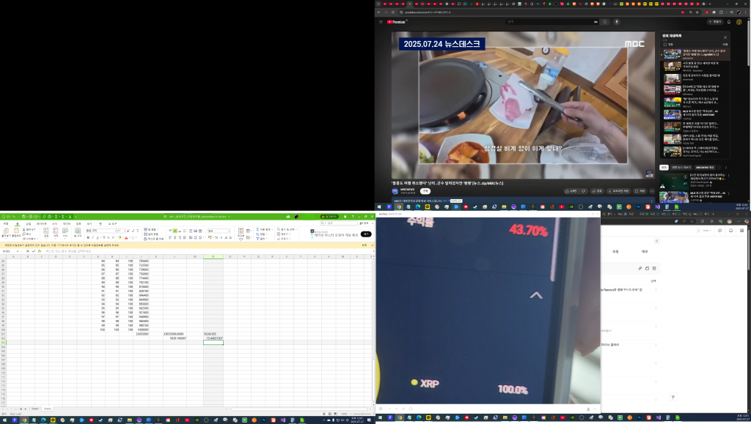This screenshot has height=424, width=751.
Task: Click the YouTube search input field
Action: [x=550, y=22]
